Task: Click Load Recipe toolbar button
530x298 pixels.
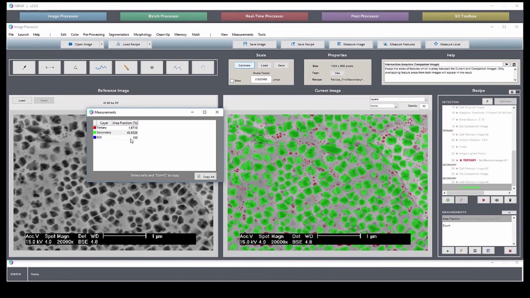Action: pyautogui.click(x=128, y=44)
